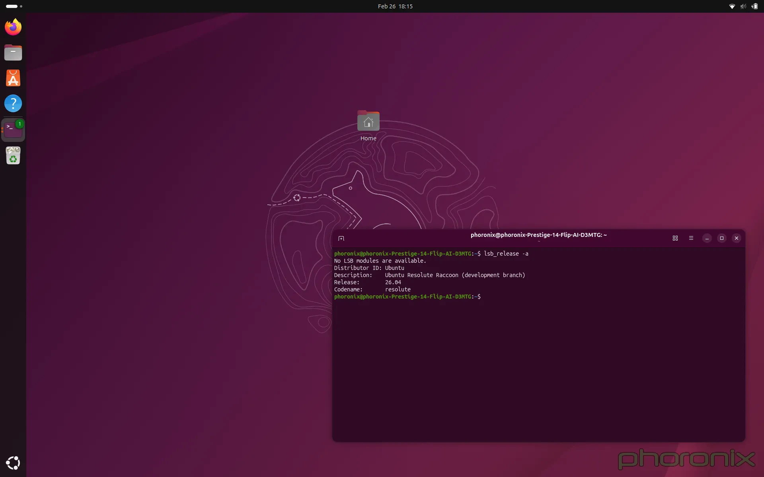Open the Trash from the dock

(x=13, y=155)
